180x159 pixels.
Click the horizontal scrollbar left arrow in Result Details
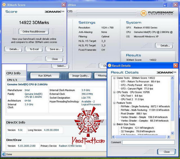(x=113, y=137)
